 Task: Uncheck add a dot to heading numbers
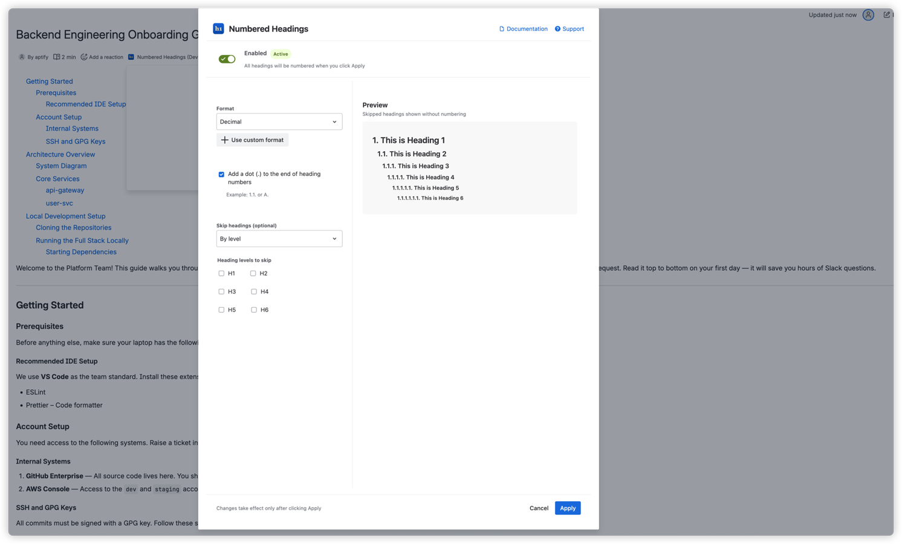221,174
